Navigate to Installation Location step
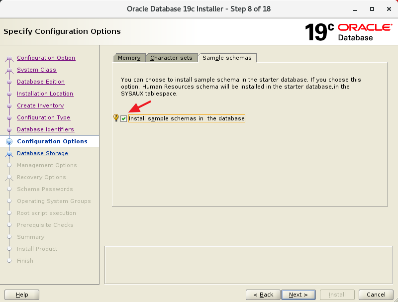 [x=45, y=94]
